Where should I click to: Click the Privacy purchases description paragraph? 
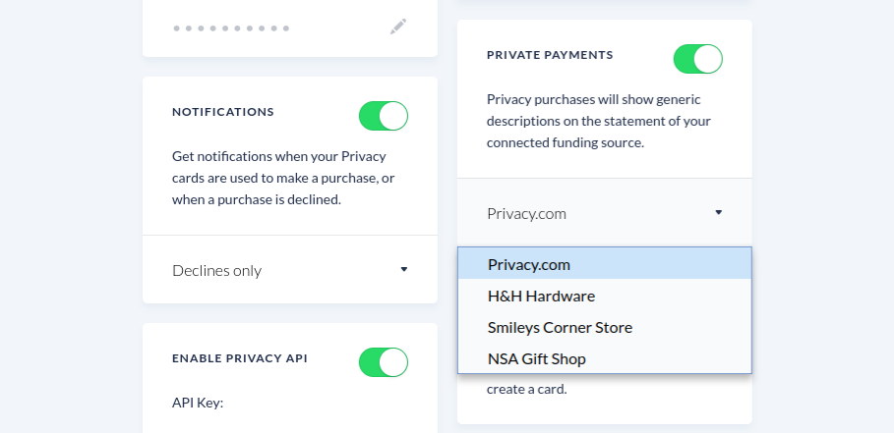599,121
